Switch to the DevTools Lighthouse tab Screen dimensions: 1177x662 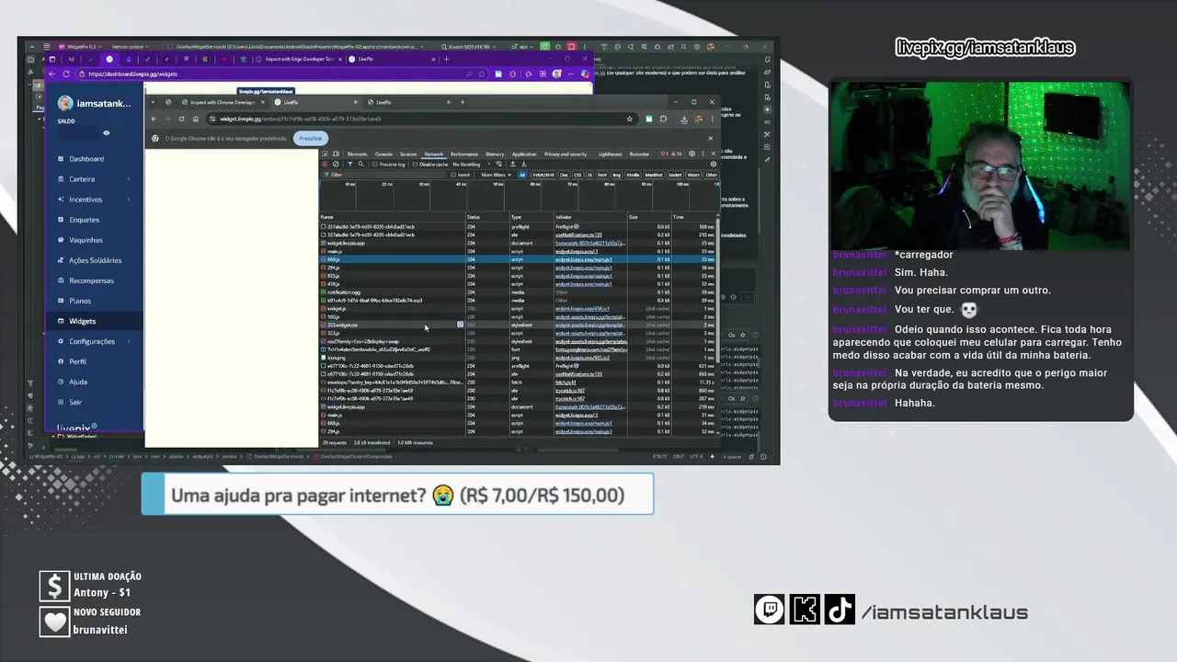click(x=610, y=154)
